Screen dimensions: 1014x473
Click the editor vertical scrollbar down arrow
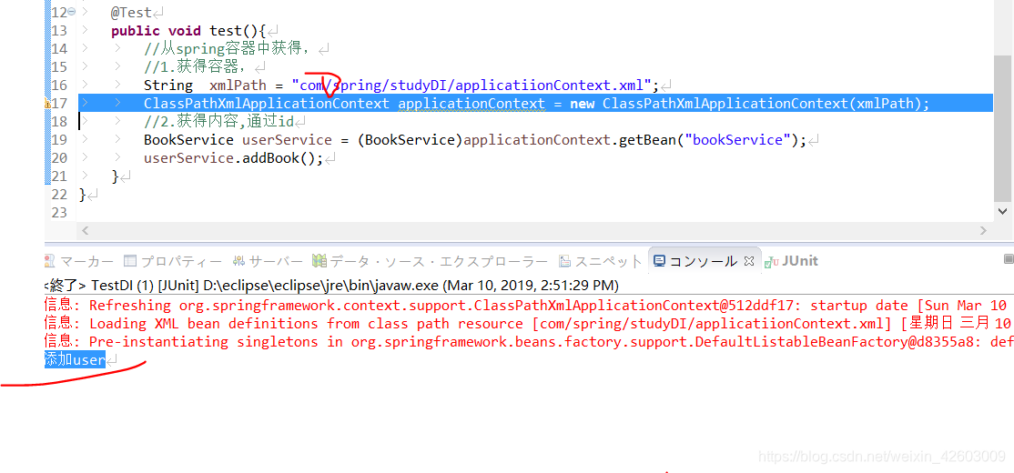[1003, 211]
